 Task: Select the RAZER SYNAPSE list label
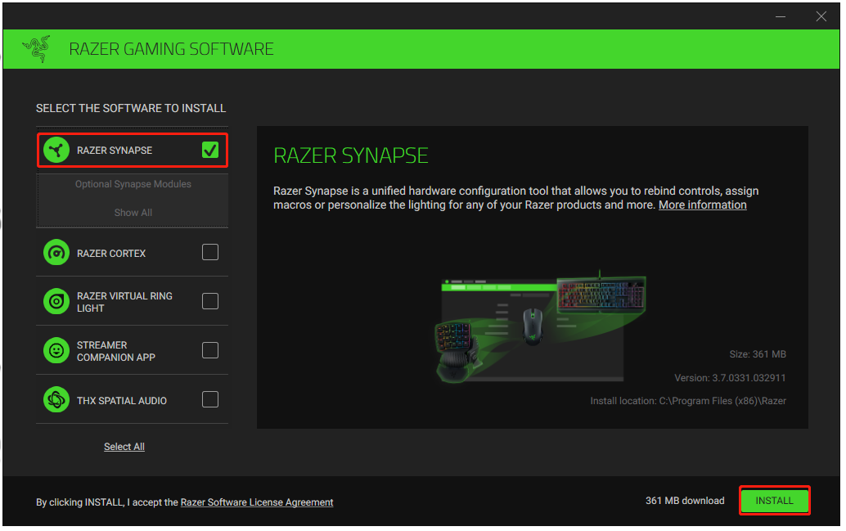pos(115,151)
